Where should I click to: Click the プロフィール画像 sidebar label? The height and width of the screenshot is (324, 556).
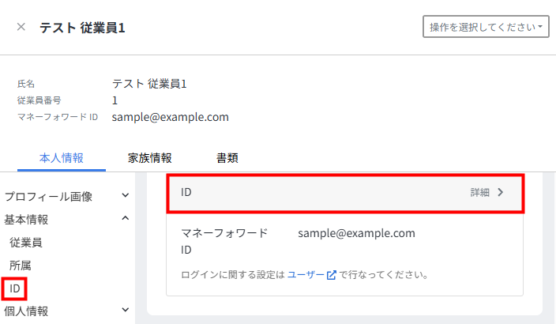tap(49, 196)
